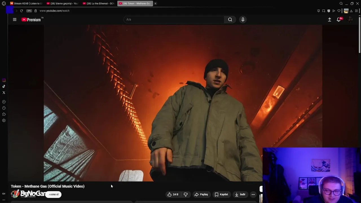View site security lock info
Viewport: 361px width, 203px height.
tap(36, 11)
